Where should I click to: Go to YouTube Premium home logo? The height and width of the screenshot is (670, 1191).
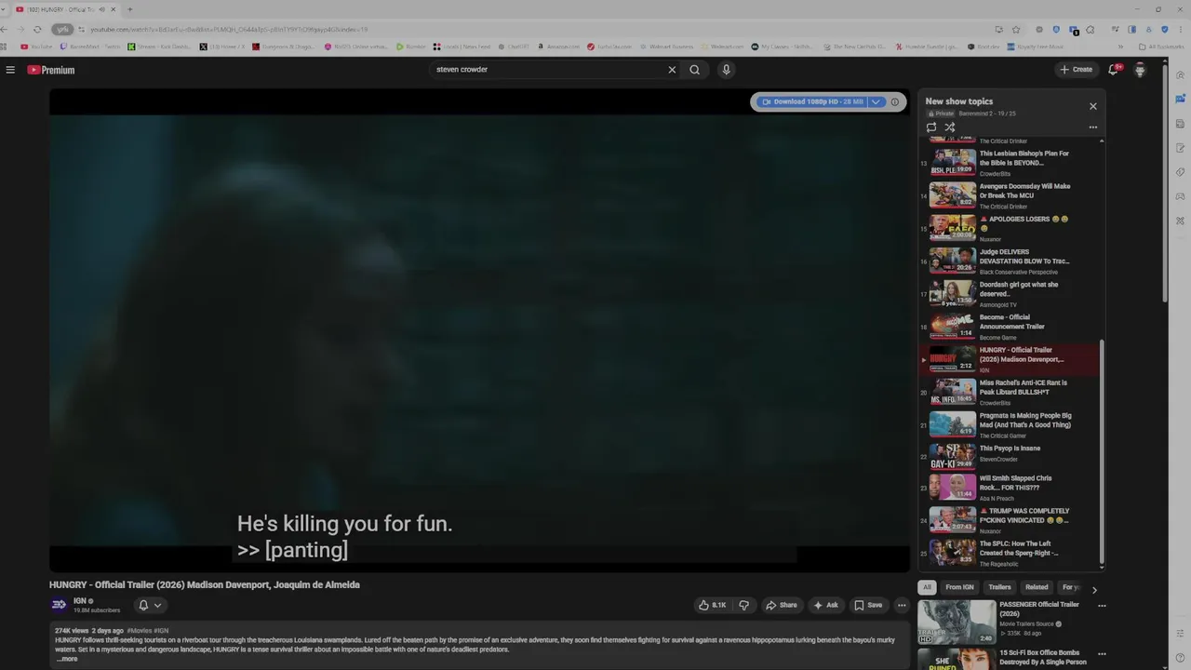(50, 70)
